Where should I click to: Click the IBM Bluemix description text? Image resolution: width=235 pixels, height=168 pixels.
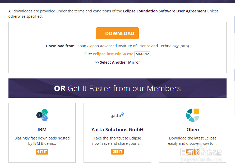pyautogui.click(x=42, y=141)
